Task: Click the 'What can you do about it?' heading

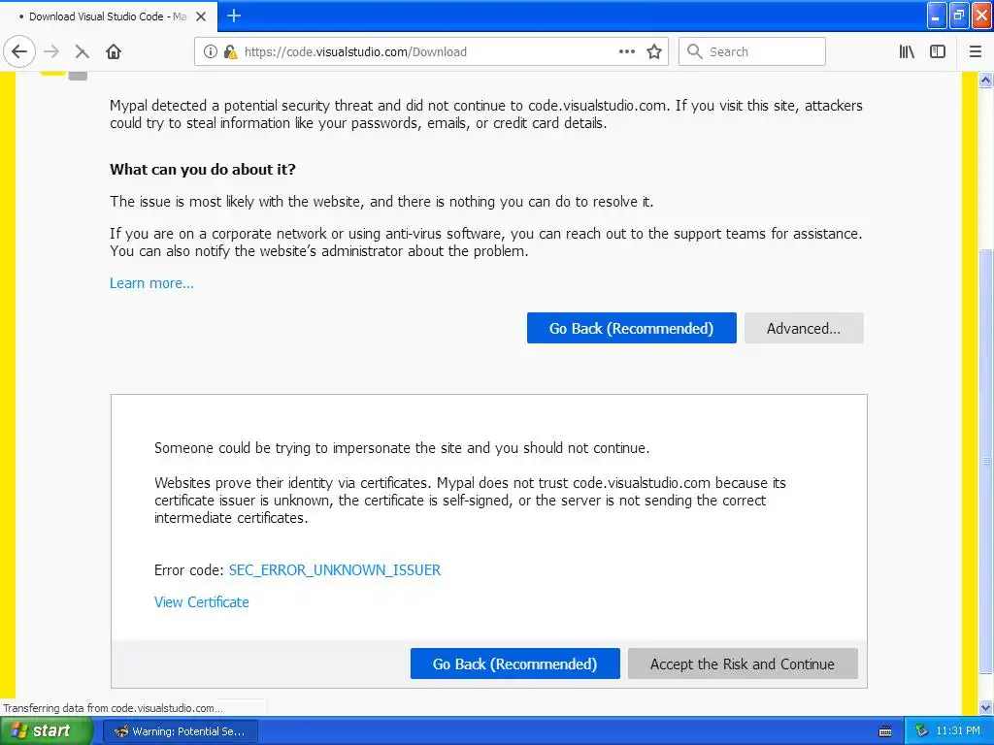Action: 203,169
